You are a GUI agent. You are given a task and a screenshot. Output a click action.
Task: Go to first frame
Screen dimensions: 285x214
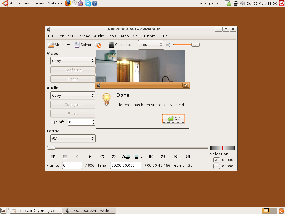(x=175, y=157)
